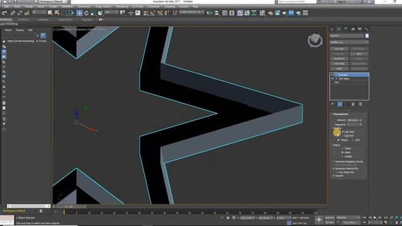This screenshot has height=226, width=402.
Task: Expand the Edit Spline modifier sub-levels
Action: click(x=337, y=78)
